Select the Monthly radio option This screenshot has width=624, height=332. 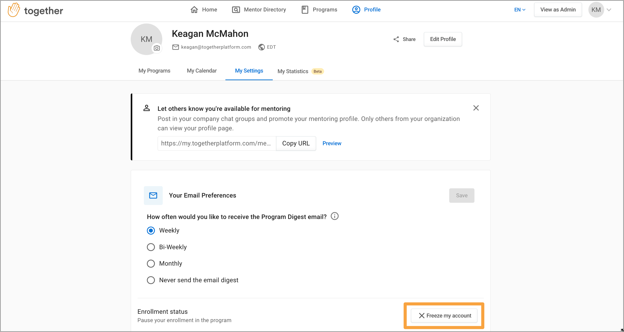pos(151,264)
